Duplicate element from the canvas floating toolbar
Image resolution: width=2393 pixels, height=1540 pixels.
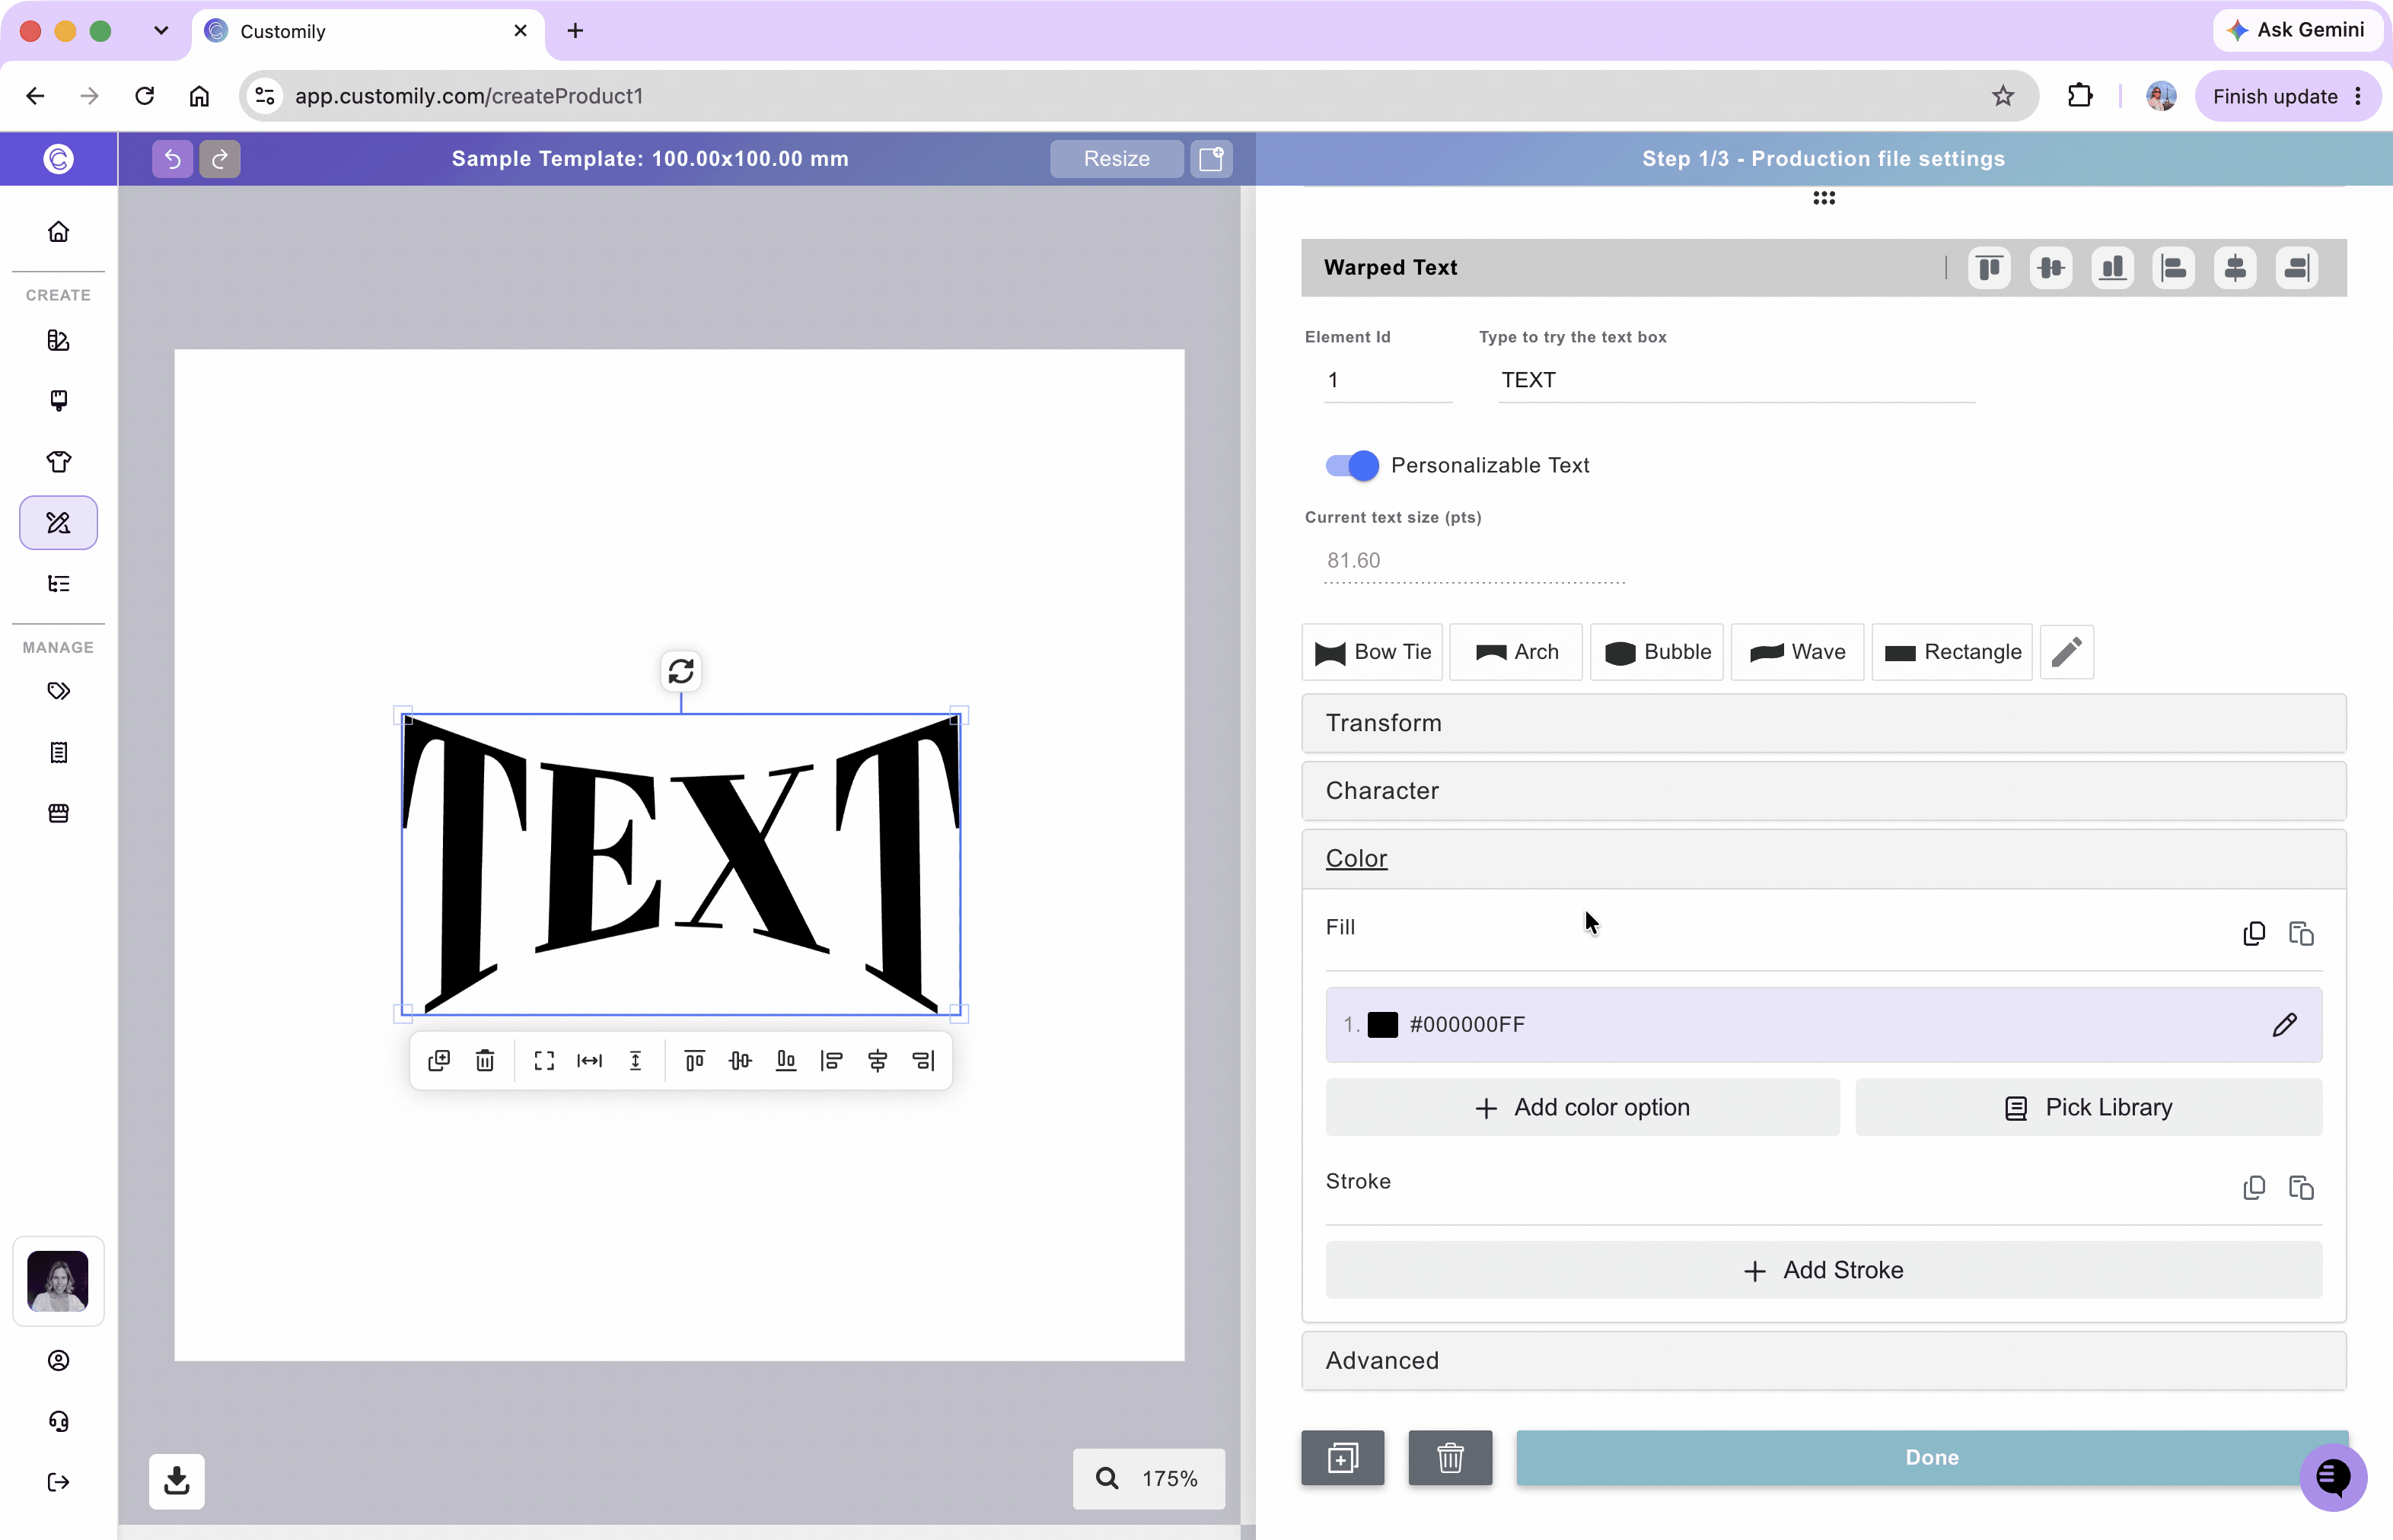click(439, 1061)
